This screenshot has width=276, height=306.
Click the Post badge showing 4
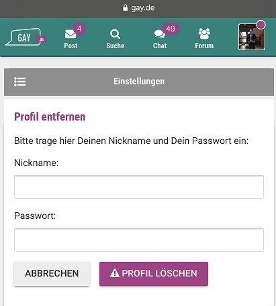coord(79,29)
